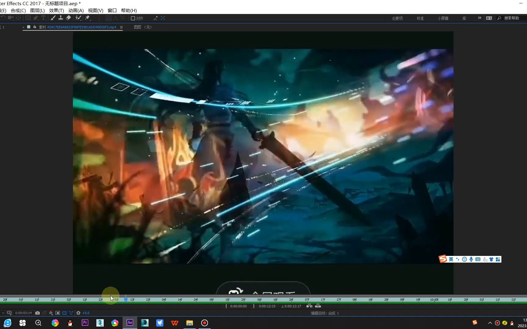Open Internet Explorer from the taskbar

[7, 323]
